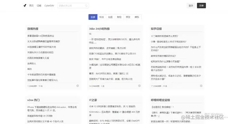
Task: Switch to the 开发 category tab
Action: pos(128,17)
